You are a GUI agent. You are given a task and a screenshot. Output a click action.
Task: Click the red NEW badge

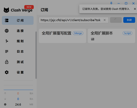point(29,7)
